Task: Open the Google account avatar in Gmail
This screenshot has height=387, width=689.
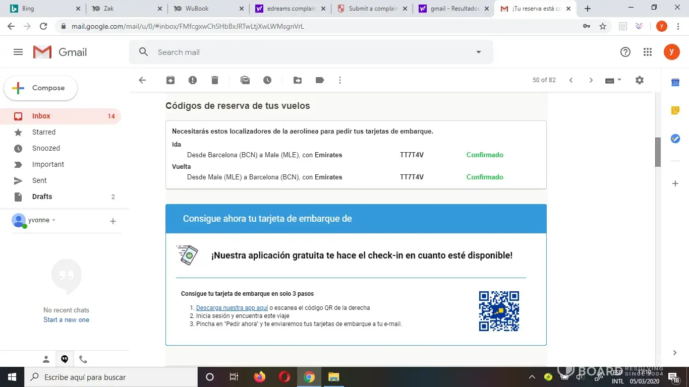Action: click(x=671, y=52)
